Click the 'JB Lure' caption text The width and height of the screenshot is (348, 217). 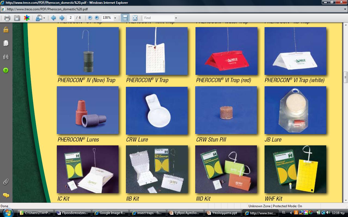pos(273,140)
